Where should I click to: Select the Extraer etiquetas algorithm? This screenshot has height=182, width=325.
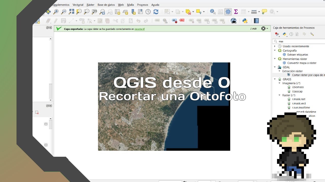(x=298, y=55)
